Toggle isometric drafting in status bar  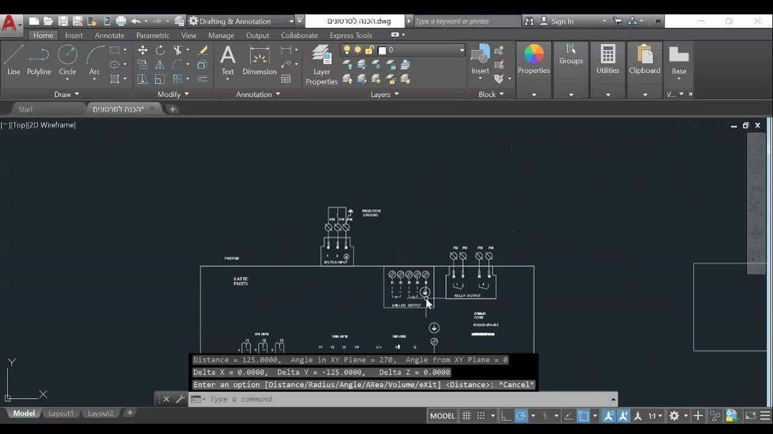[x=544, y=416]
